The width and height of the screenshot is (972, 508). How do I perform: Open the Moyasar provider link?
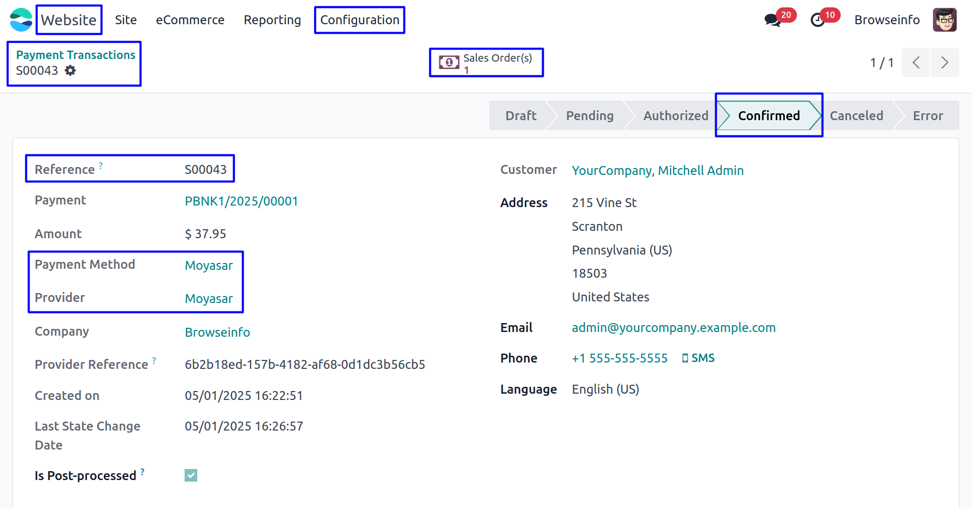point(209,299)
